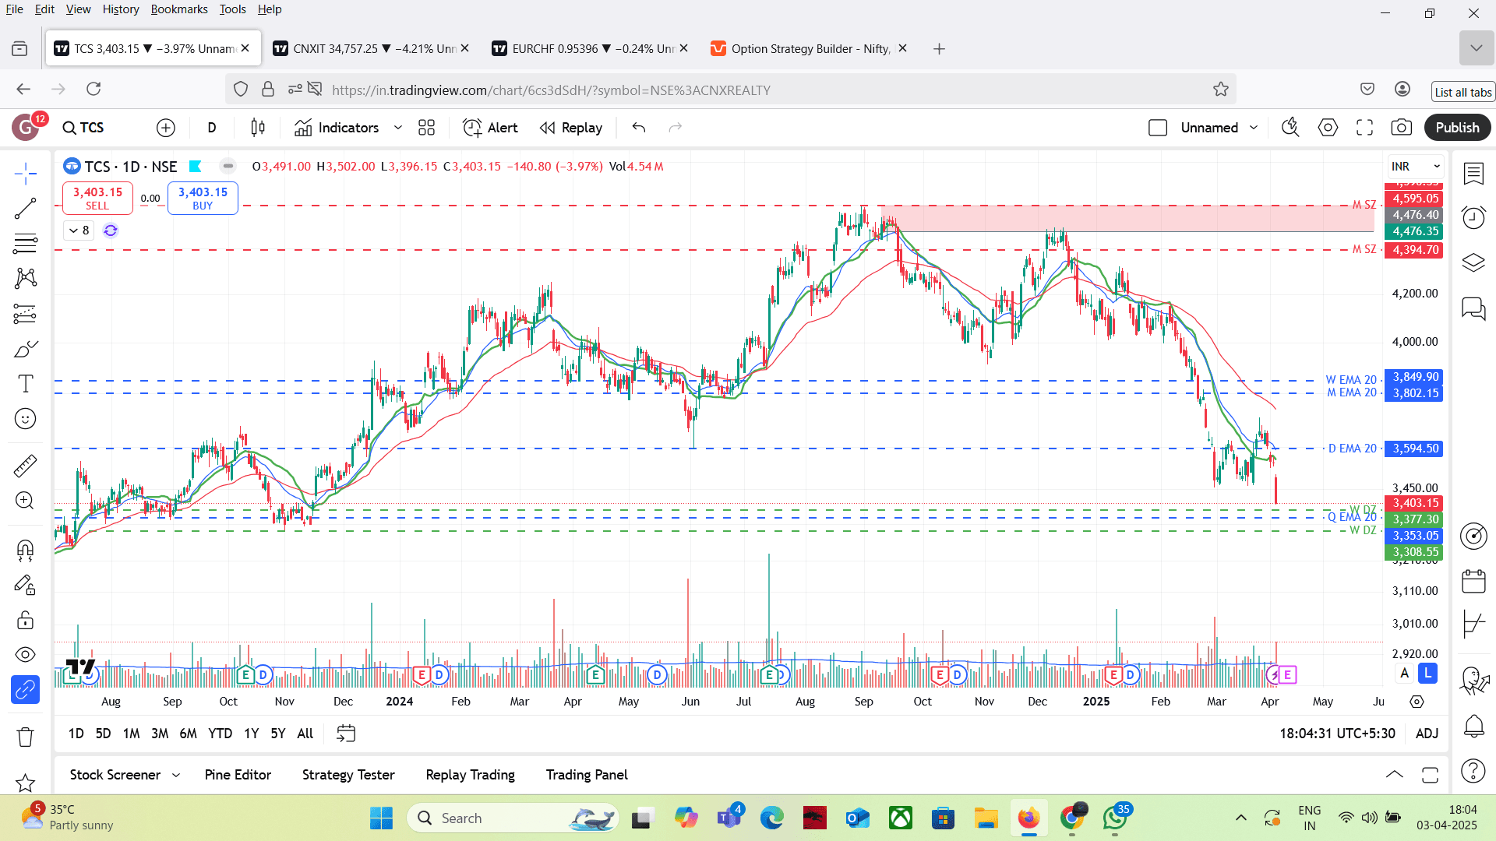This screenshot has width=1496, height=841.
Task: Click the TradingView URL address field
Action: tap(731, 90)
